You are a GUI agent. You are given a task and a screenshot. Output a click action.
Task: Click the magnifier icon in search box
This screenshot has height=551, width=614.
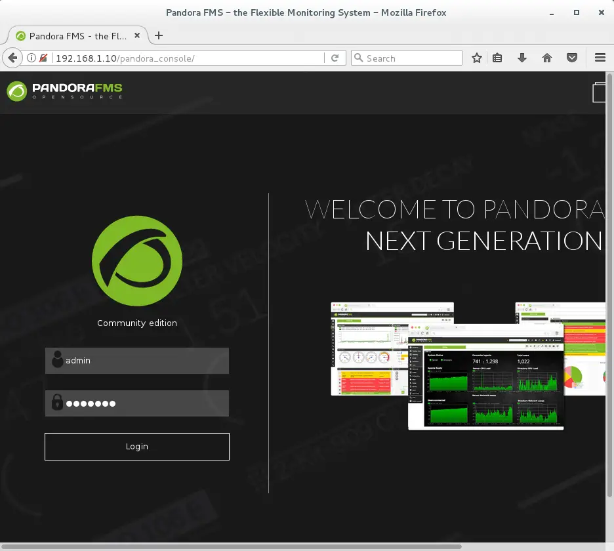358,58
